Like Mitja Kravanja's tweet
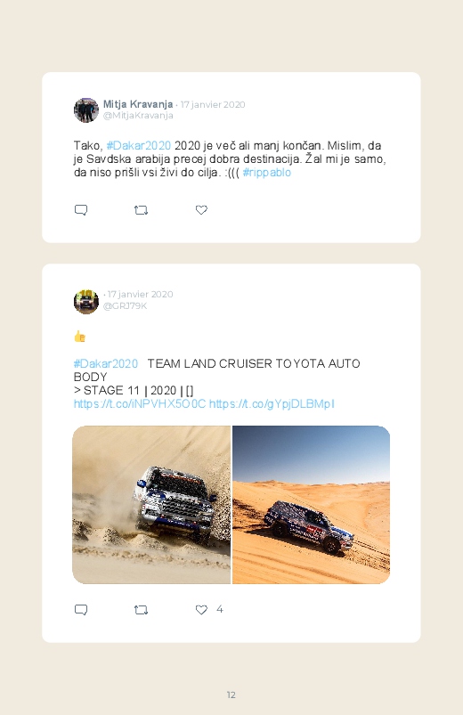Image resolution: width=463 pixels, height=715 pixels. [x=201, y=210]
